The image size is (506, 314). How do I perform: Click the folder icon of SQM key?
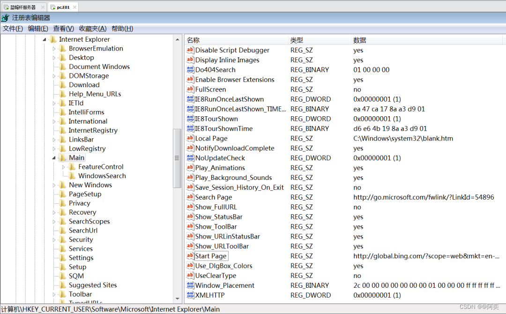[x=63, y=276]
